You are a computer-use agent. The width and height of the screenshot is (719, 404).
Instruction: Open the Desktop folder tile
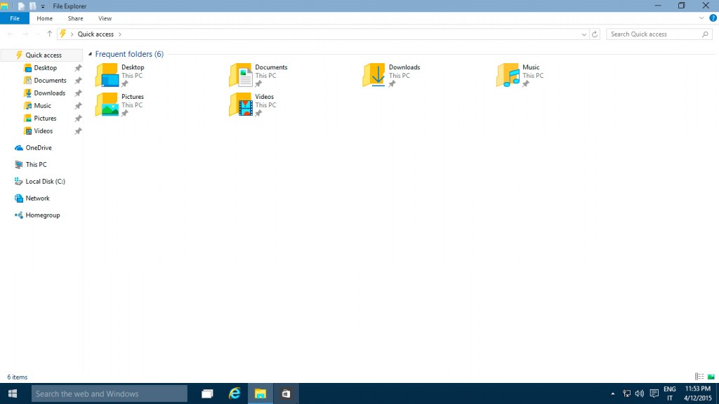pyautogui.click(x=120, y=75)
